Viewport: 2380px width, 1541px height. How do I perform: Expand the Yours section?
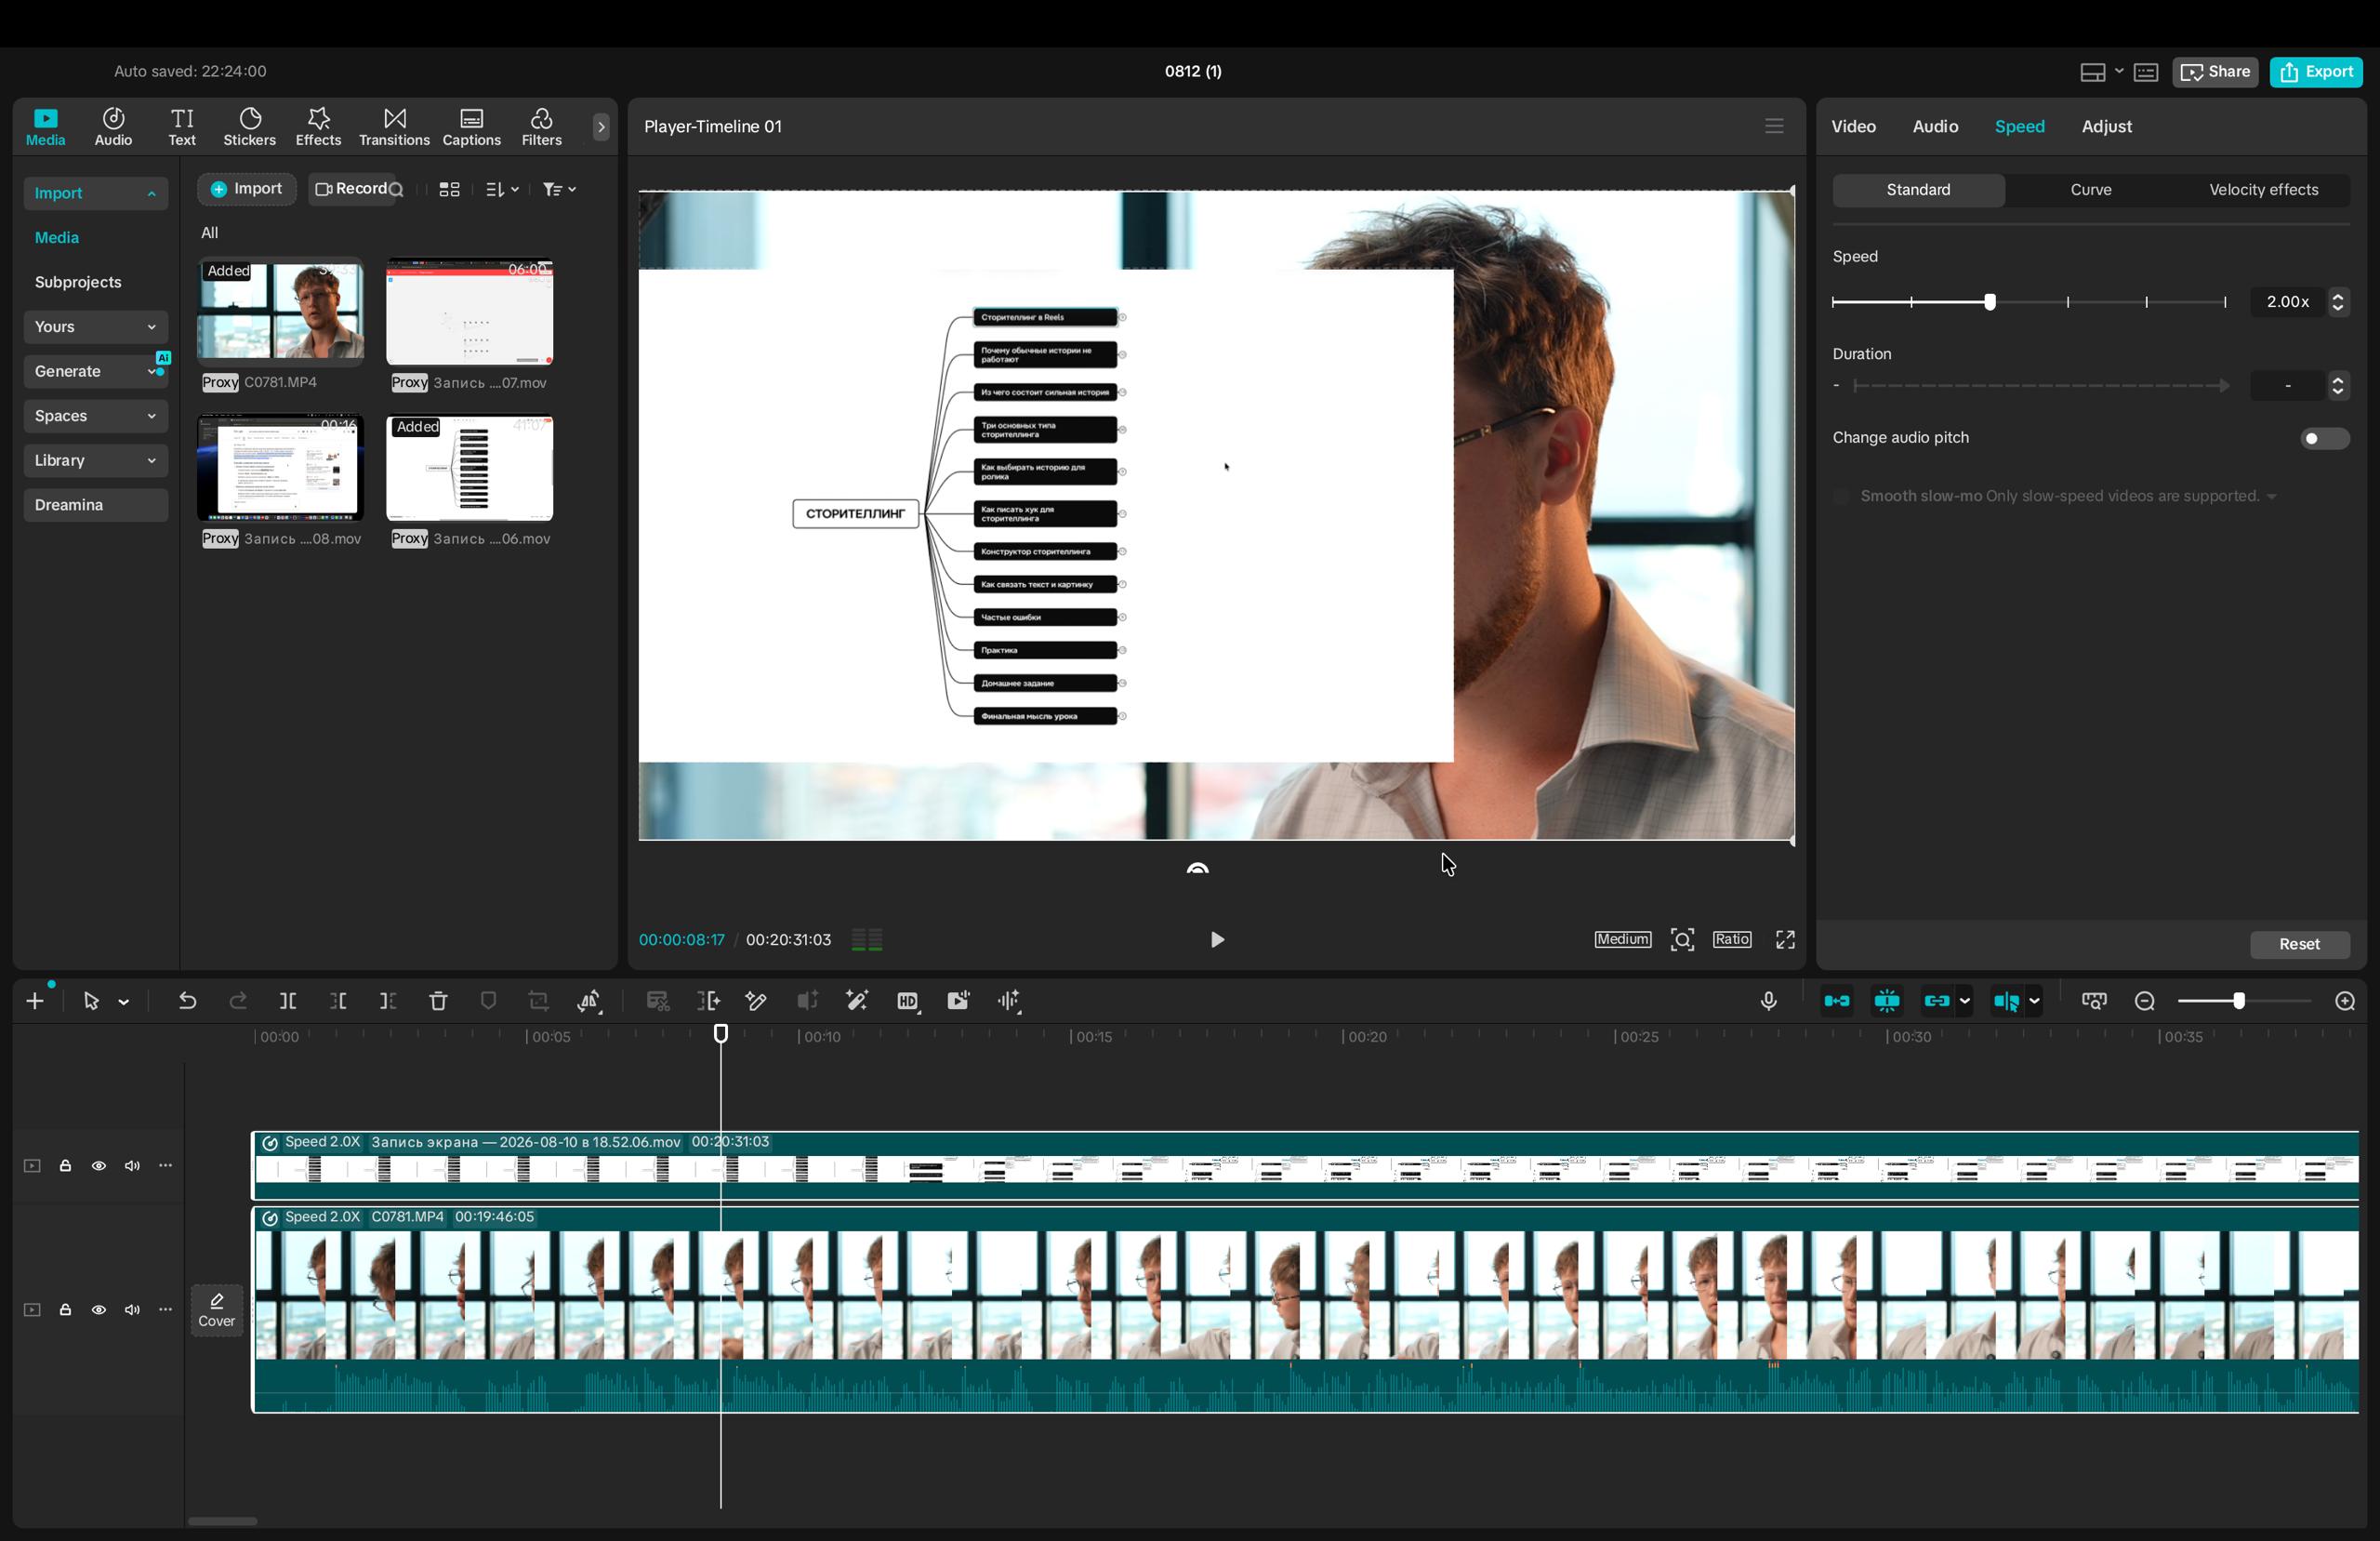point(96,327)
